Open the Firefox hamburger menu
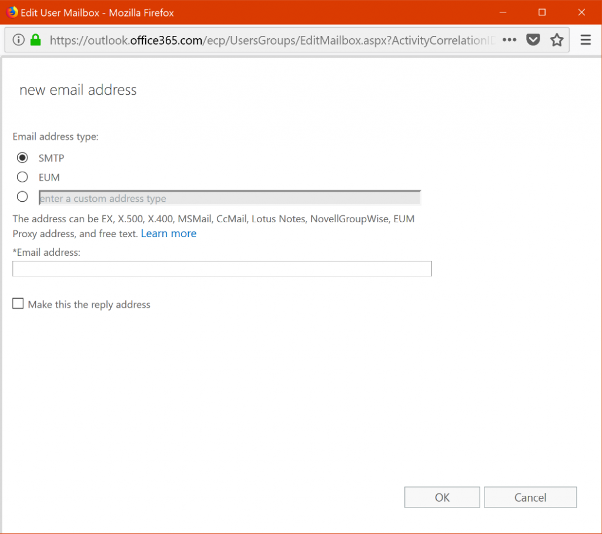Image resolution: width=602 pixels, height=534 pixels. (586, 39)
